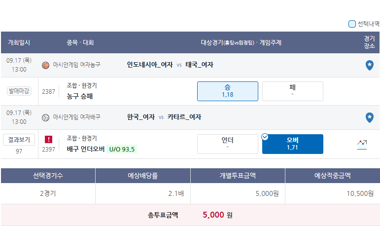Select 언더 odds button
380x226 pixels.
[x=228, y=144]
